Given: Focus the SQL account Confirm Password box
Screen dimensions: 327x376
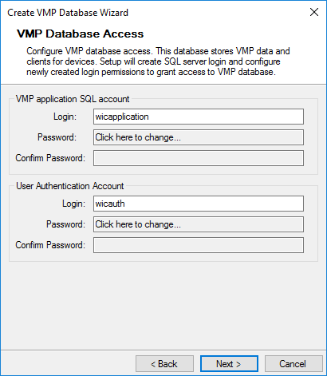Looking at the screenshot, I should (x=199, y=158).
